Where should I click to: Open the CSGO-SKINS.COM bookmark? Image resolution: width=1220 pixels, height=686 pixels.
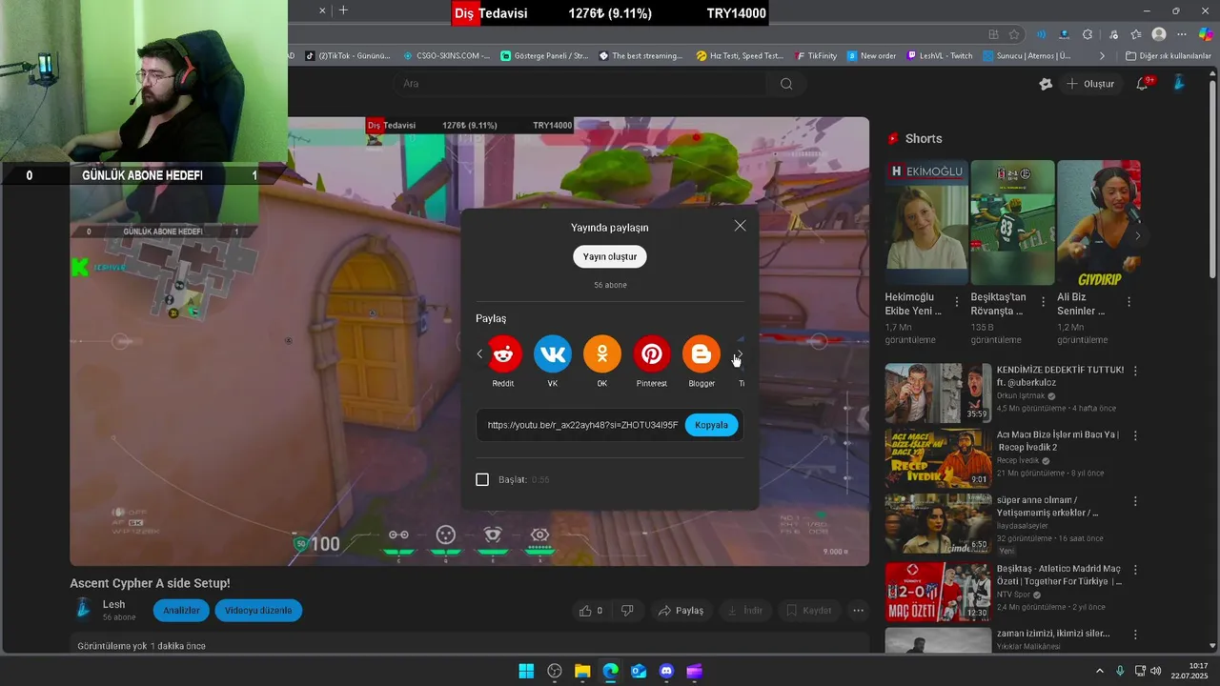coord(446,56)
